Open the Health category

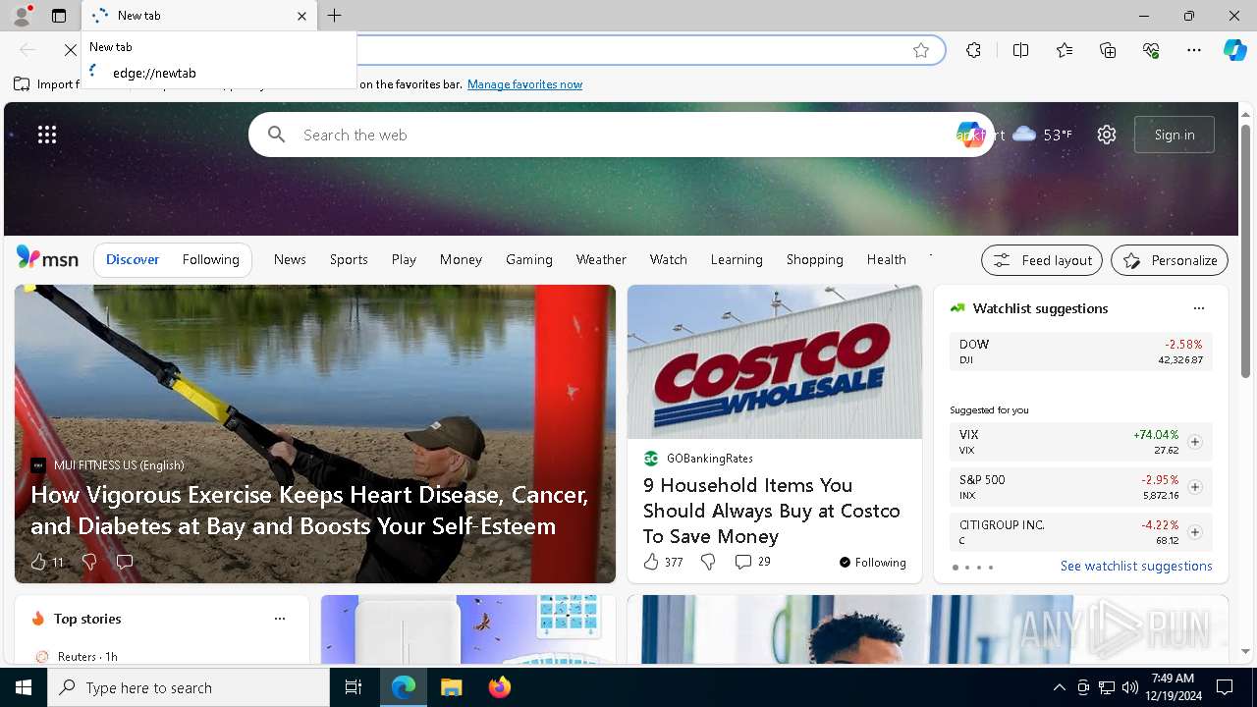(887, 259)
